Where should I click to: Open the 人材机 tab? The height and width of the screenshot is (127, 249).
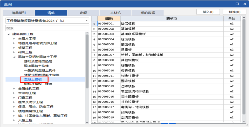click(116, 13)
